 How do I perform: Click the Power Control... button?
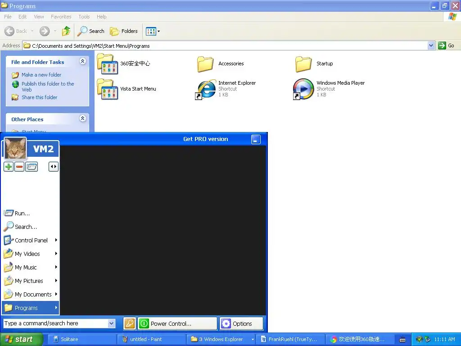pos(177,323)
